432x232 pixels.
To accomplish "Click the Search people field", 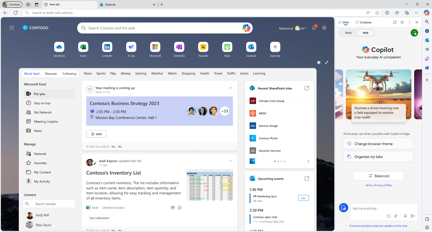I will click(49, 204).
